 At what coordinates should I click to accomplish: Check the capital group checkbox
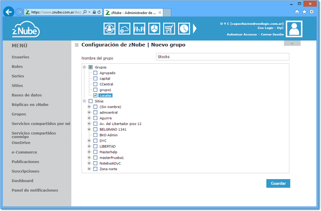pos(95,78)
